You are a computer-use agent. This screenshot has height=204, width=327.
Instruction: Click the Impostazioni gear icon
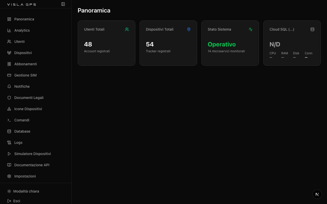9,176
